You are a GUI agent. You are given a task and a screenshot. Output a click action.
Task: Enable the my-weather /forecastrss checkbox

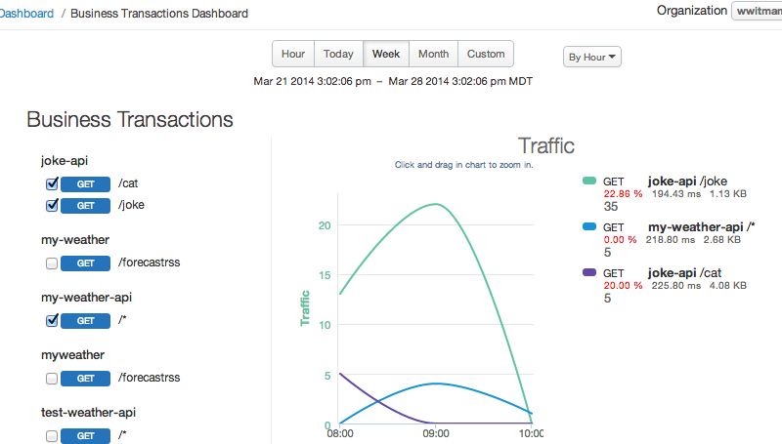pos(51,263)
